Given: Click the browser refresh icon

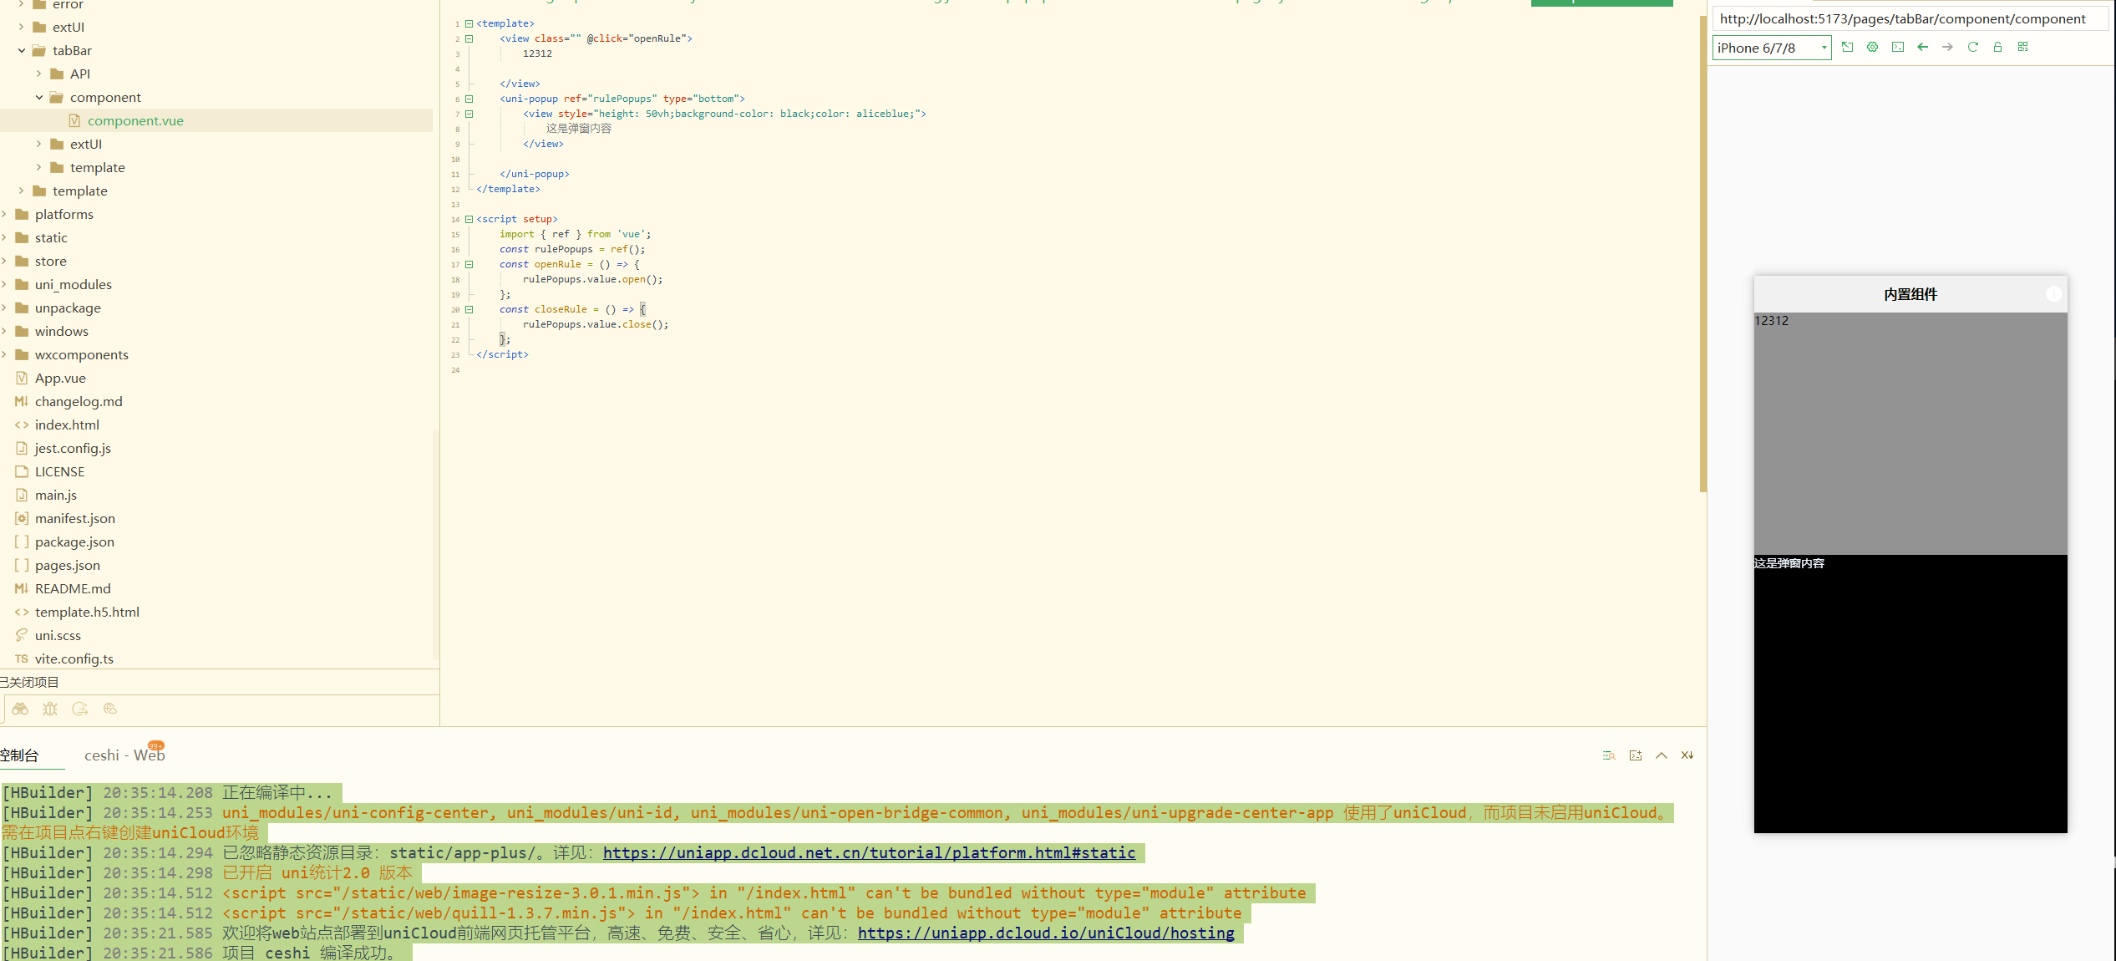Looking at the screenshot, I should tap(1972, 48).
